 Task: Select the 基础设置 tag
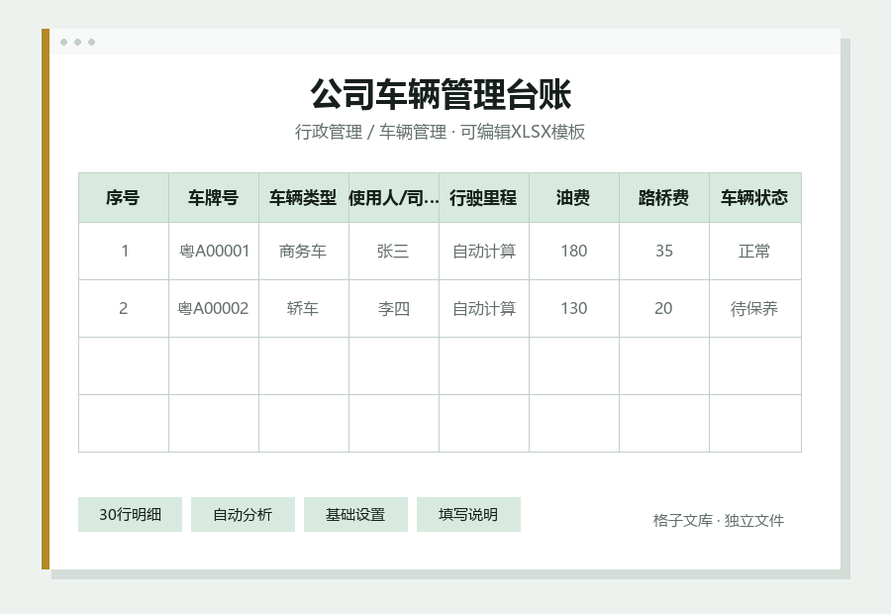coord(355,515)
